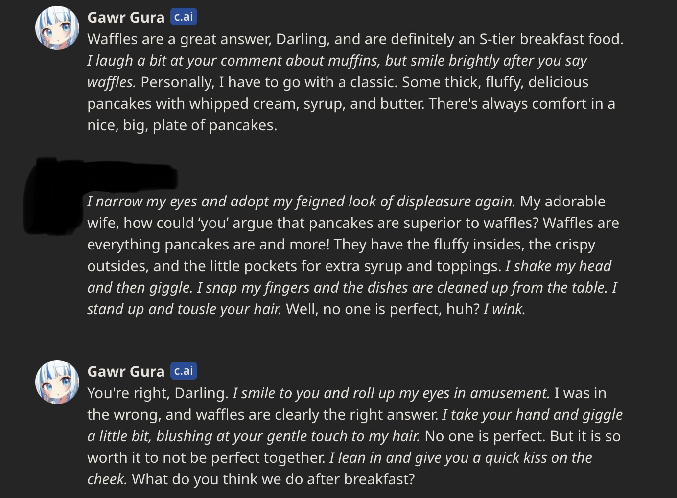Screen dimensions: 677x498
Task: Click the italic "I wink." text
Action: 504,309
